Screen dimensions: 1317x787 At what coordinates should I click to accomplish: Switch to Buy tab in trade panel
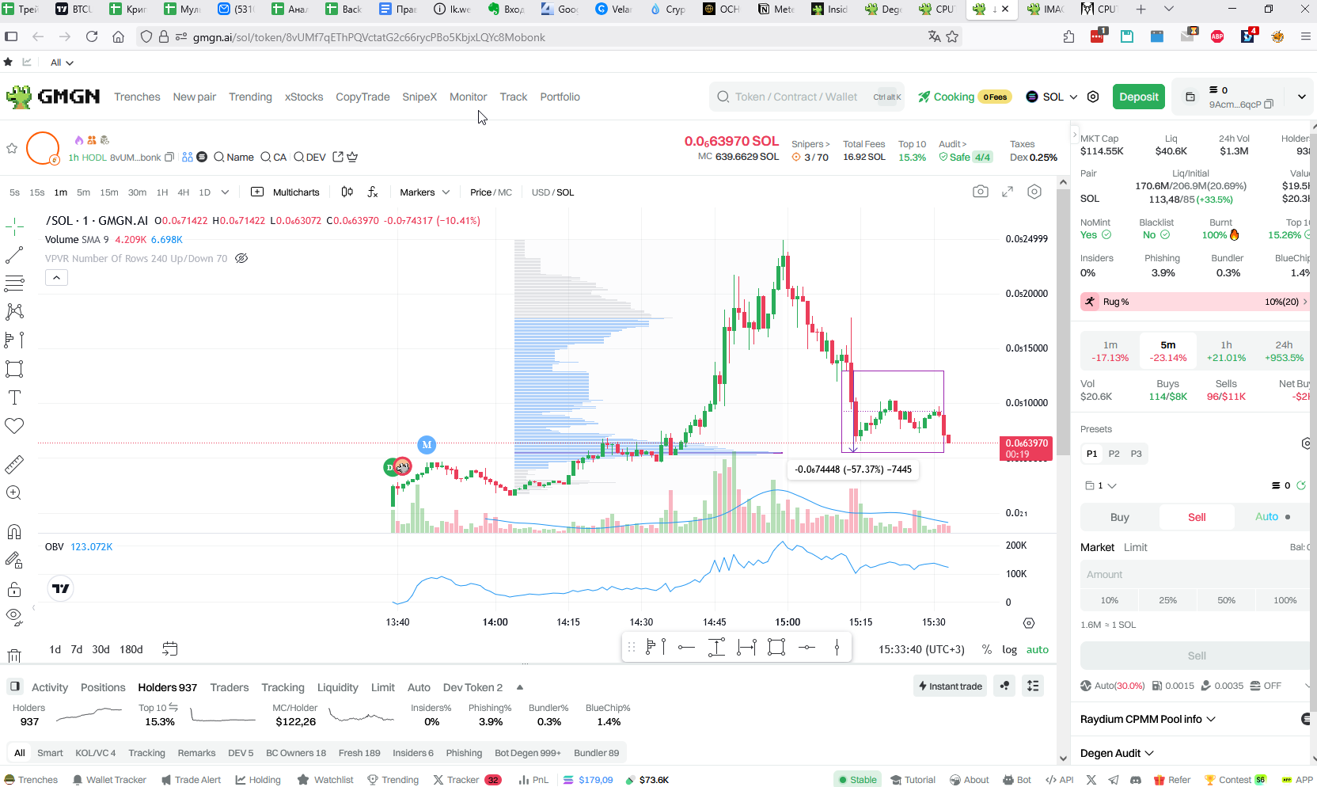tap(1119, 517)
